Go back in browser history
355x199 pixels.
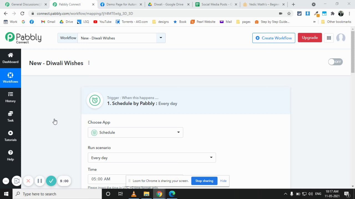tap(6, 13)
